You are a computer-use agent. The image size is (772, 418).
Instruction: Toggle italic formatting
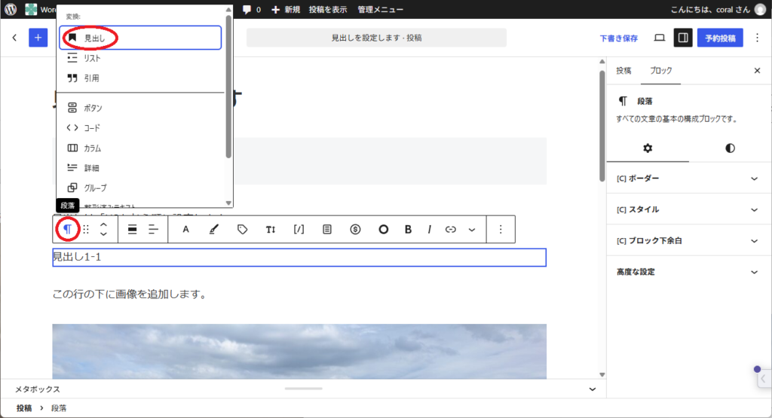429,229
